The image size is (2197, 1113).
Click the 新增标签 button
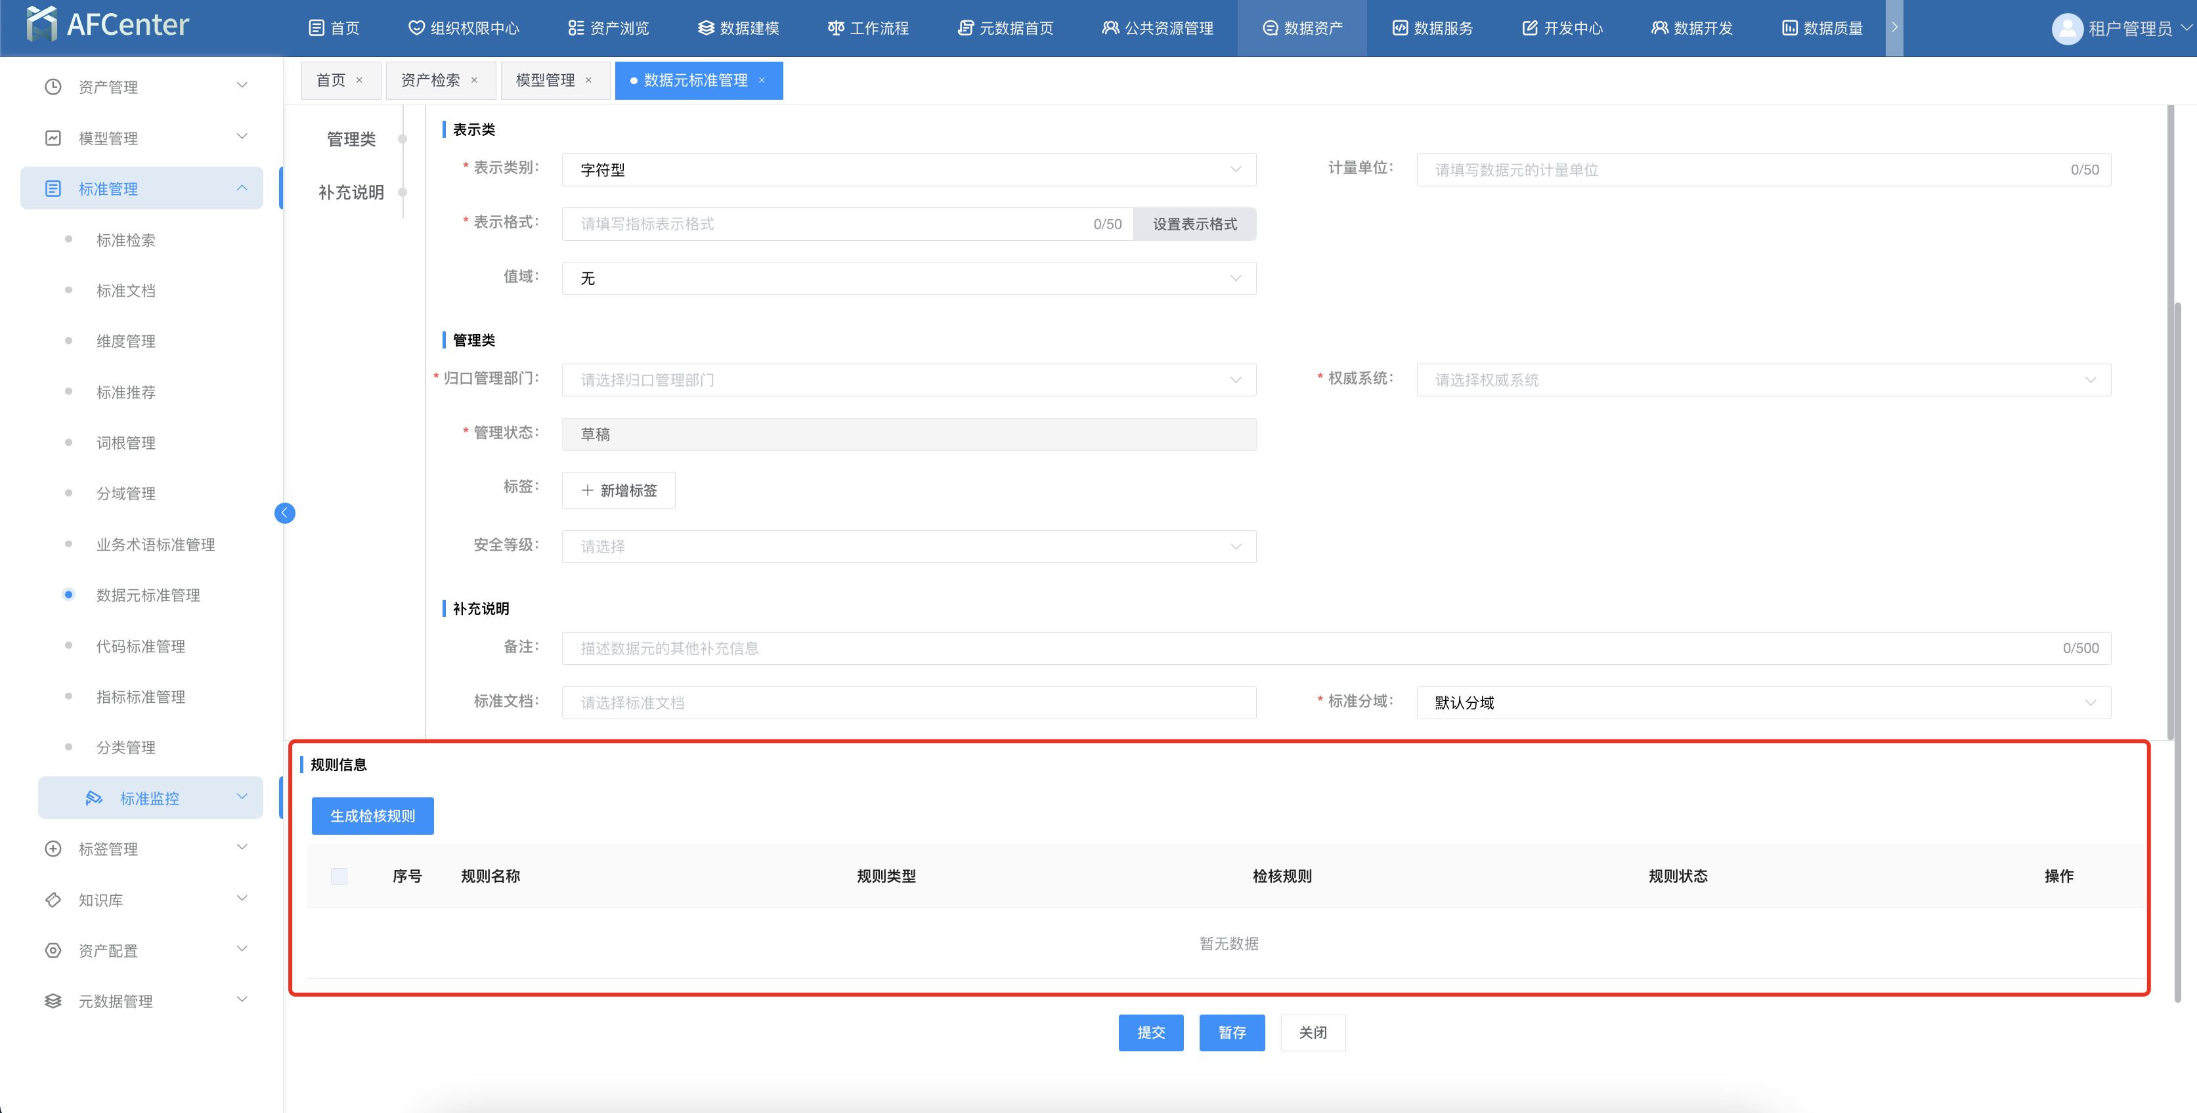click(x=619, y=490)
